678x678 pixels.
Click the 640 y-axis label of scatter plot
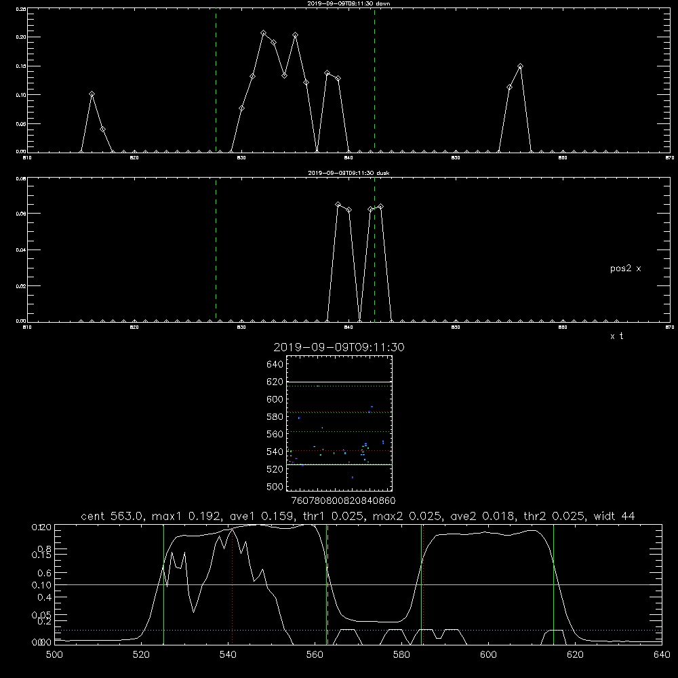click(275, 365)
